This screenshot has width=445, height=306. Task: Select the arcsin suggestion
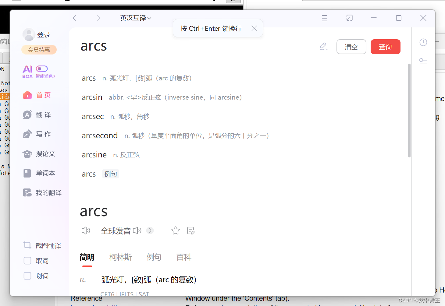coord(162,97)
